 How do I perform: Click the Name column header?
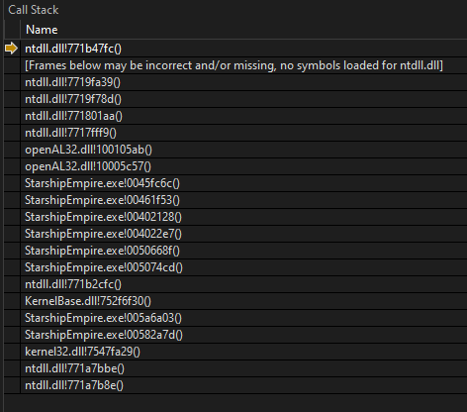[x=42, y=30]
